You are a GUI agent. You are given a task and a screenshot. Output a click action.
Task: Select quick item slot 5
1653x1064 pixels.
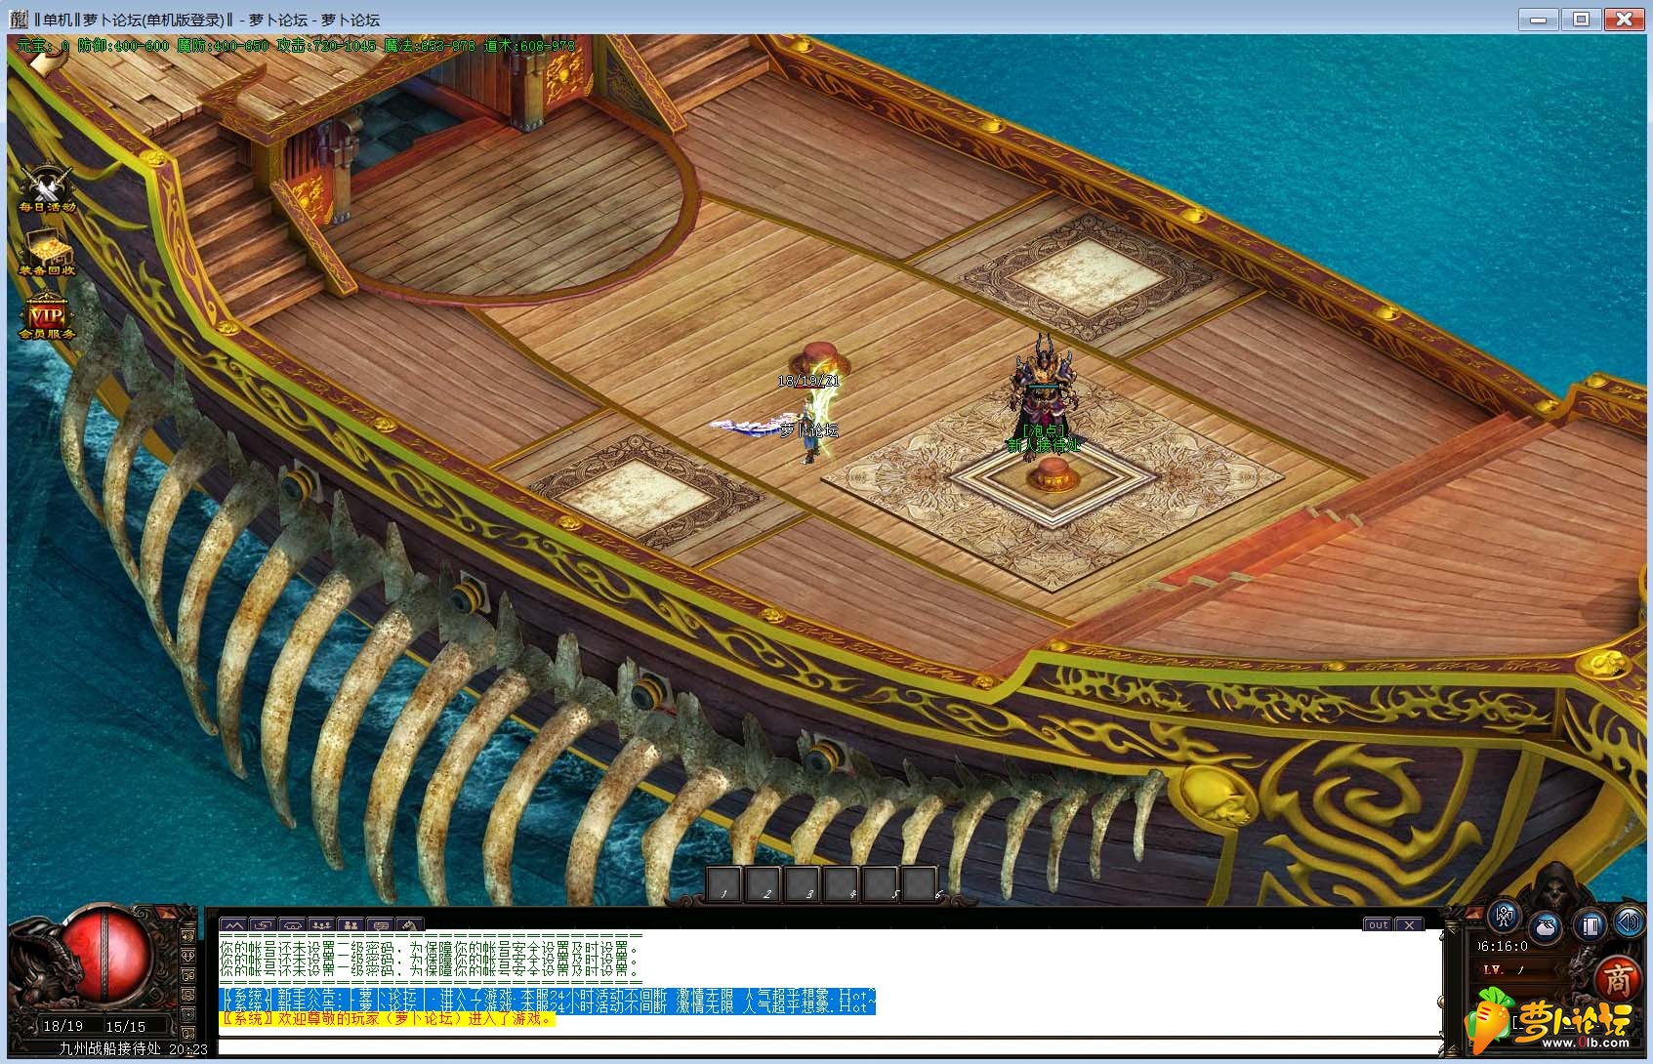(880, 883)
